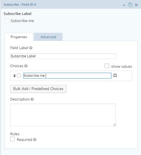Click the Subscribe : Field ID 6 header
This screenshot has width=141, height=155.
pyautogui.click(x=20, y=5)
